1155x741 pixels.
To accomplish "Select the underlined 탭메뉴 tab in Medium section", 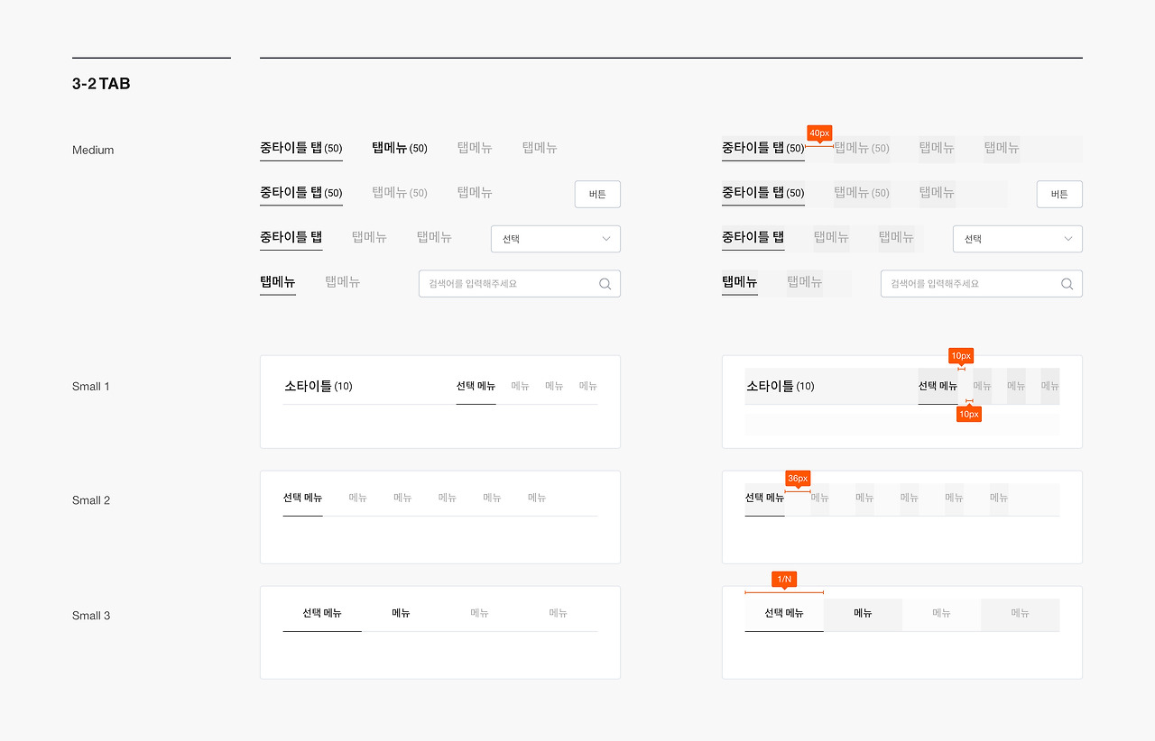I will click(x=277, y=282).
